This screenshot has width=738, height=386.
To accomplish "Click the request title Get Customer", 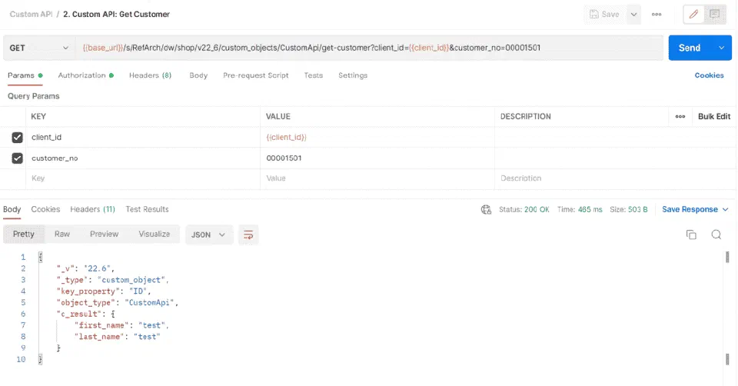I will pyautogui.click(x=116, y=14).
